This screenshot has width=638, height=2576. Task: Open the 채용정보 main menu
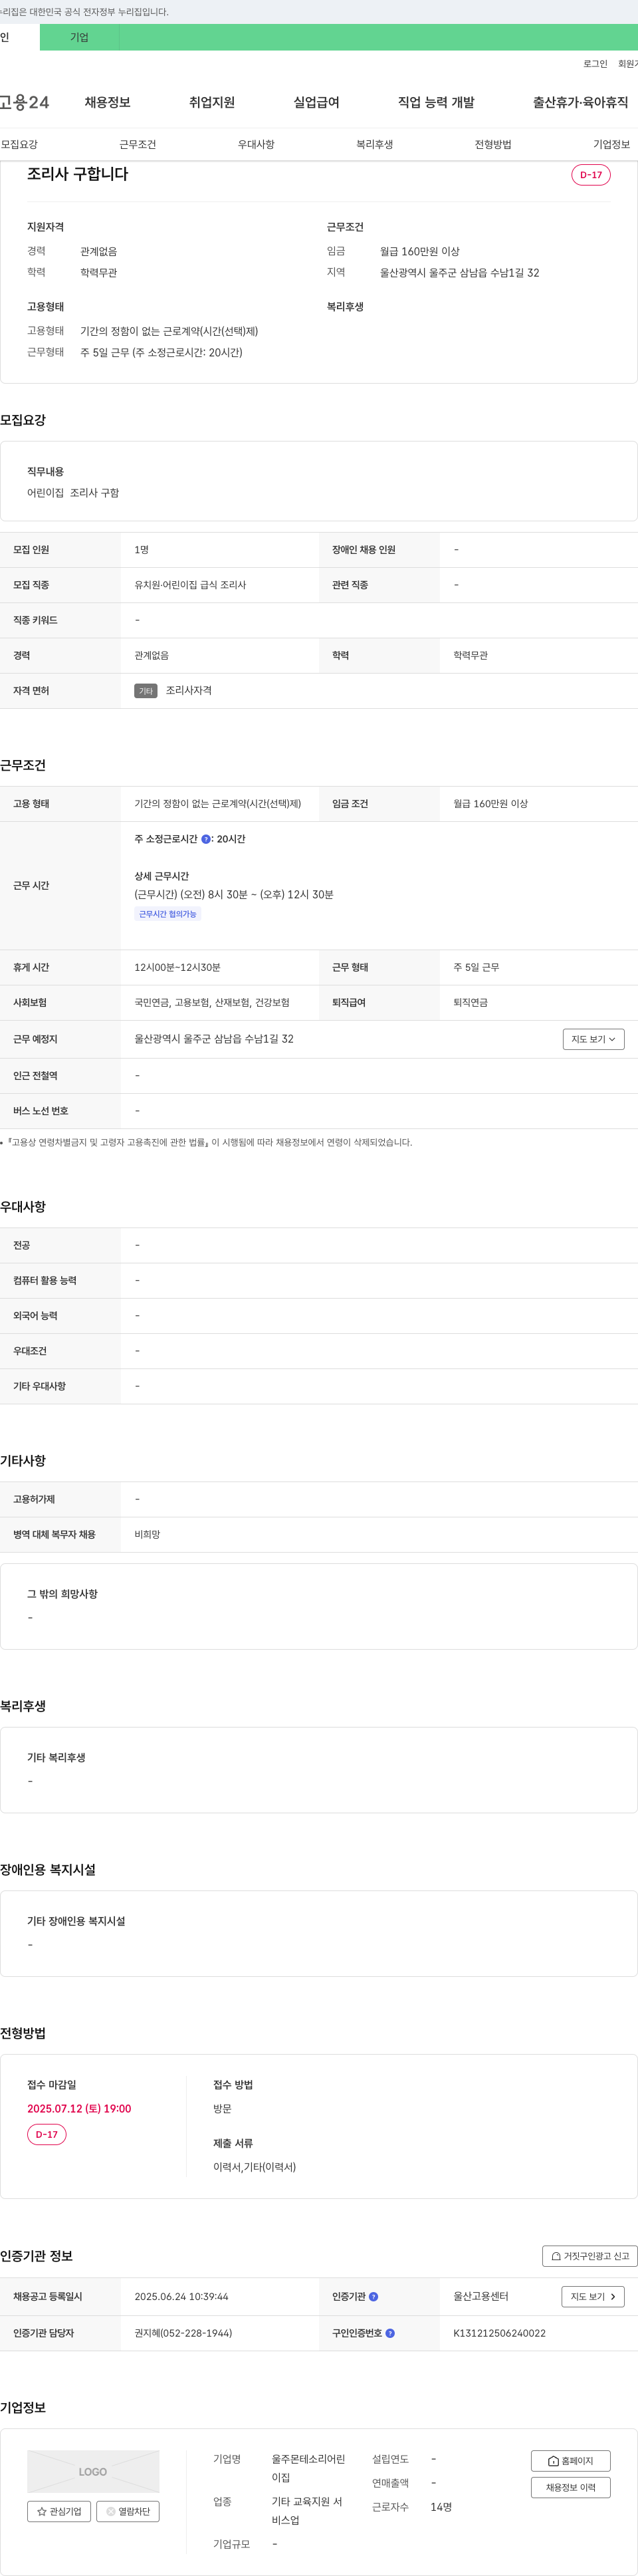[107, 102]
